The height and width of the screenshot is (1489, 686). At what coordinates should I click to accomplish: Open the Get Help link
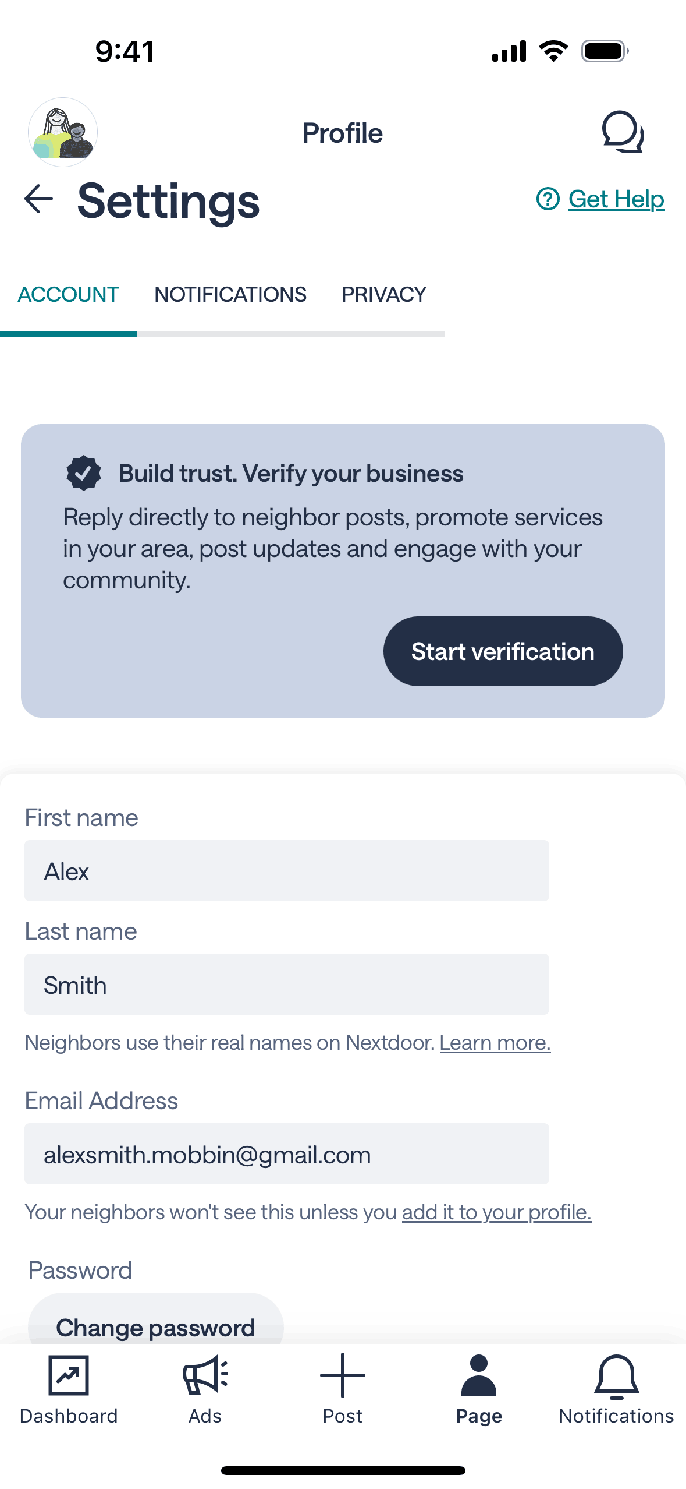tap(616, 199)
